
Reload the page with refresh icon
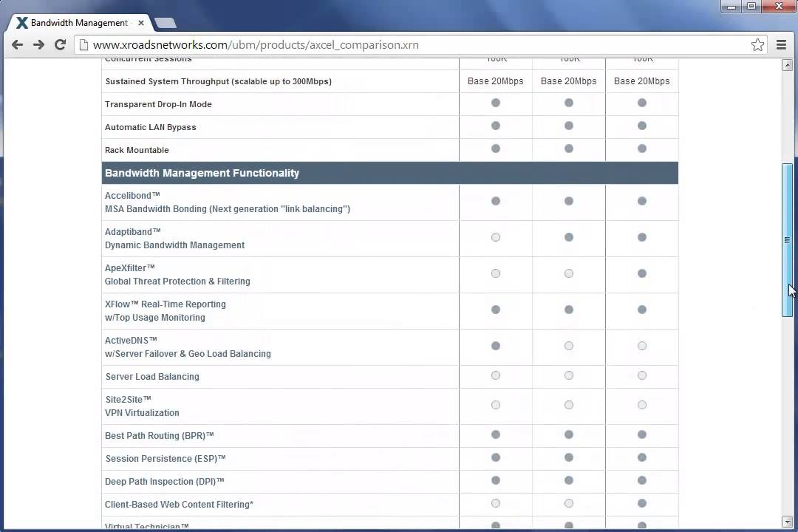click(60, 45)
